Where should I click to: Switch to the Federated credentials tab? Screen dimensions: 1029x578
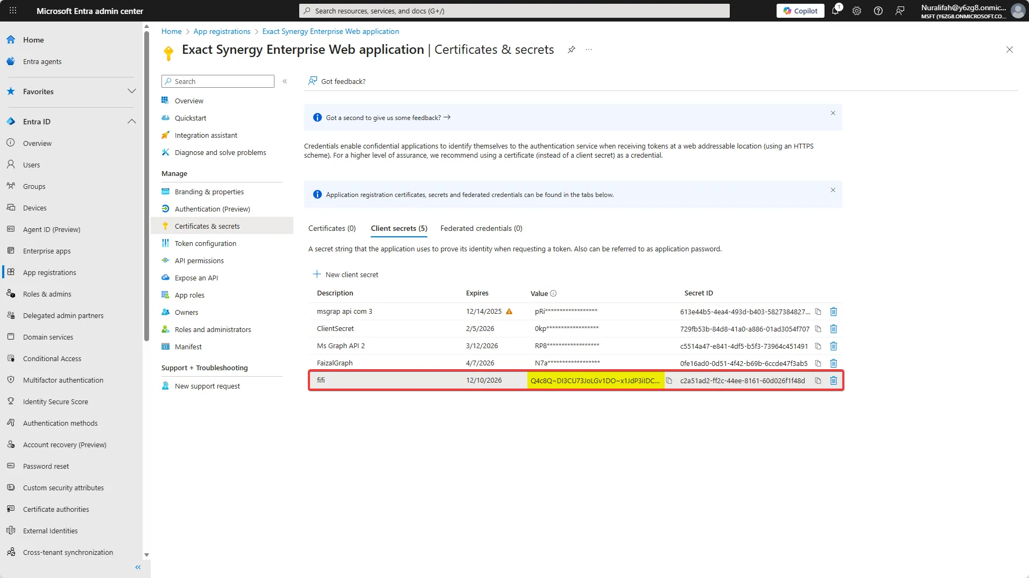(x=481, y=228)
